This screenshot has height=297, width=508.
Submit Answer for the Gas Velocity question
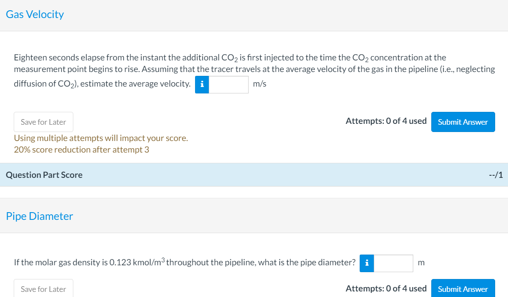463,122
